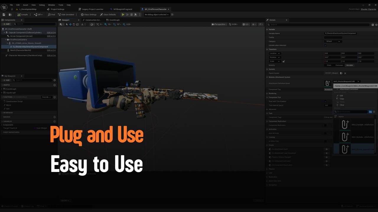Open the Tools menu
The width and height of the screenshot is (378, 212).
61,5
